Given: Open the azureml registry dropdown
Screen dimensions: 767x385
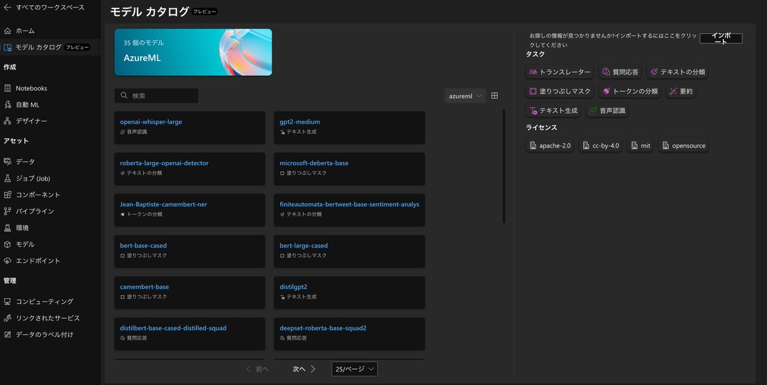Looking at the screenshot, I should coord(465,96).
